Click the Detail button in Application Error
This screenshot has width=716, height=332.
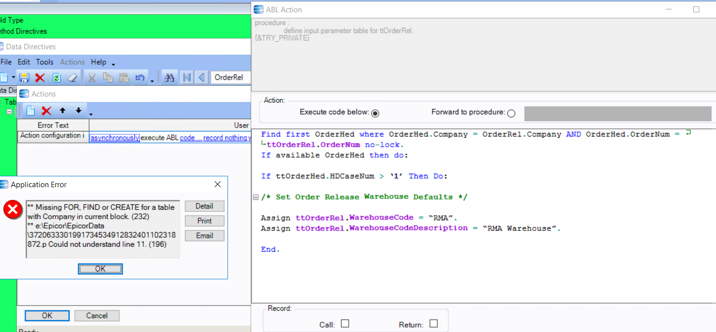(x=204, y=206)
